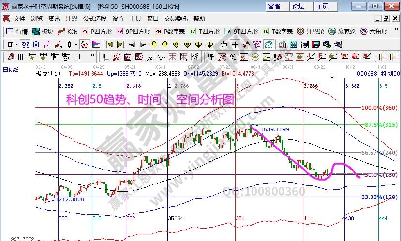Select the hand pan tool
The height and width of the screenshot is (241, 401).
pos(224,44)
